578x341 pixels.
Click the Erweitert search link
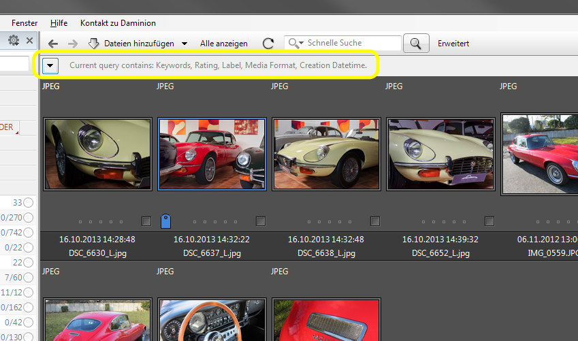(453, 44)
